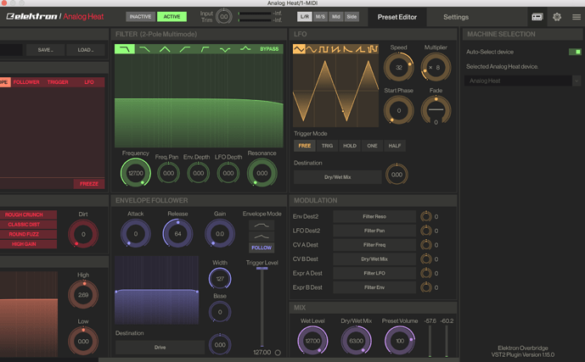585x362 pixels.
Task: Set LFO trigger mode to HALF
Action: coord(394,146)
